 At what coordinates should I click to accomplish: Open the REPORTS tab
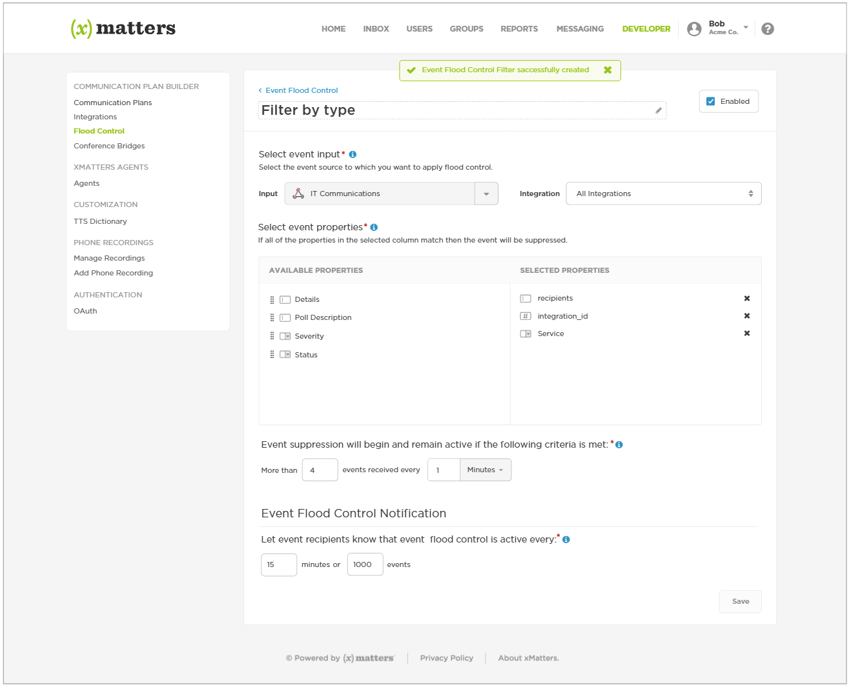(519, 29)
